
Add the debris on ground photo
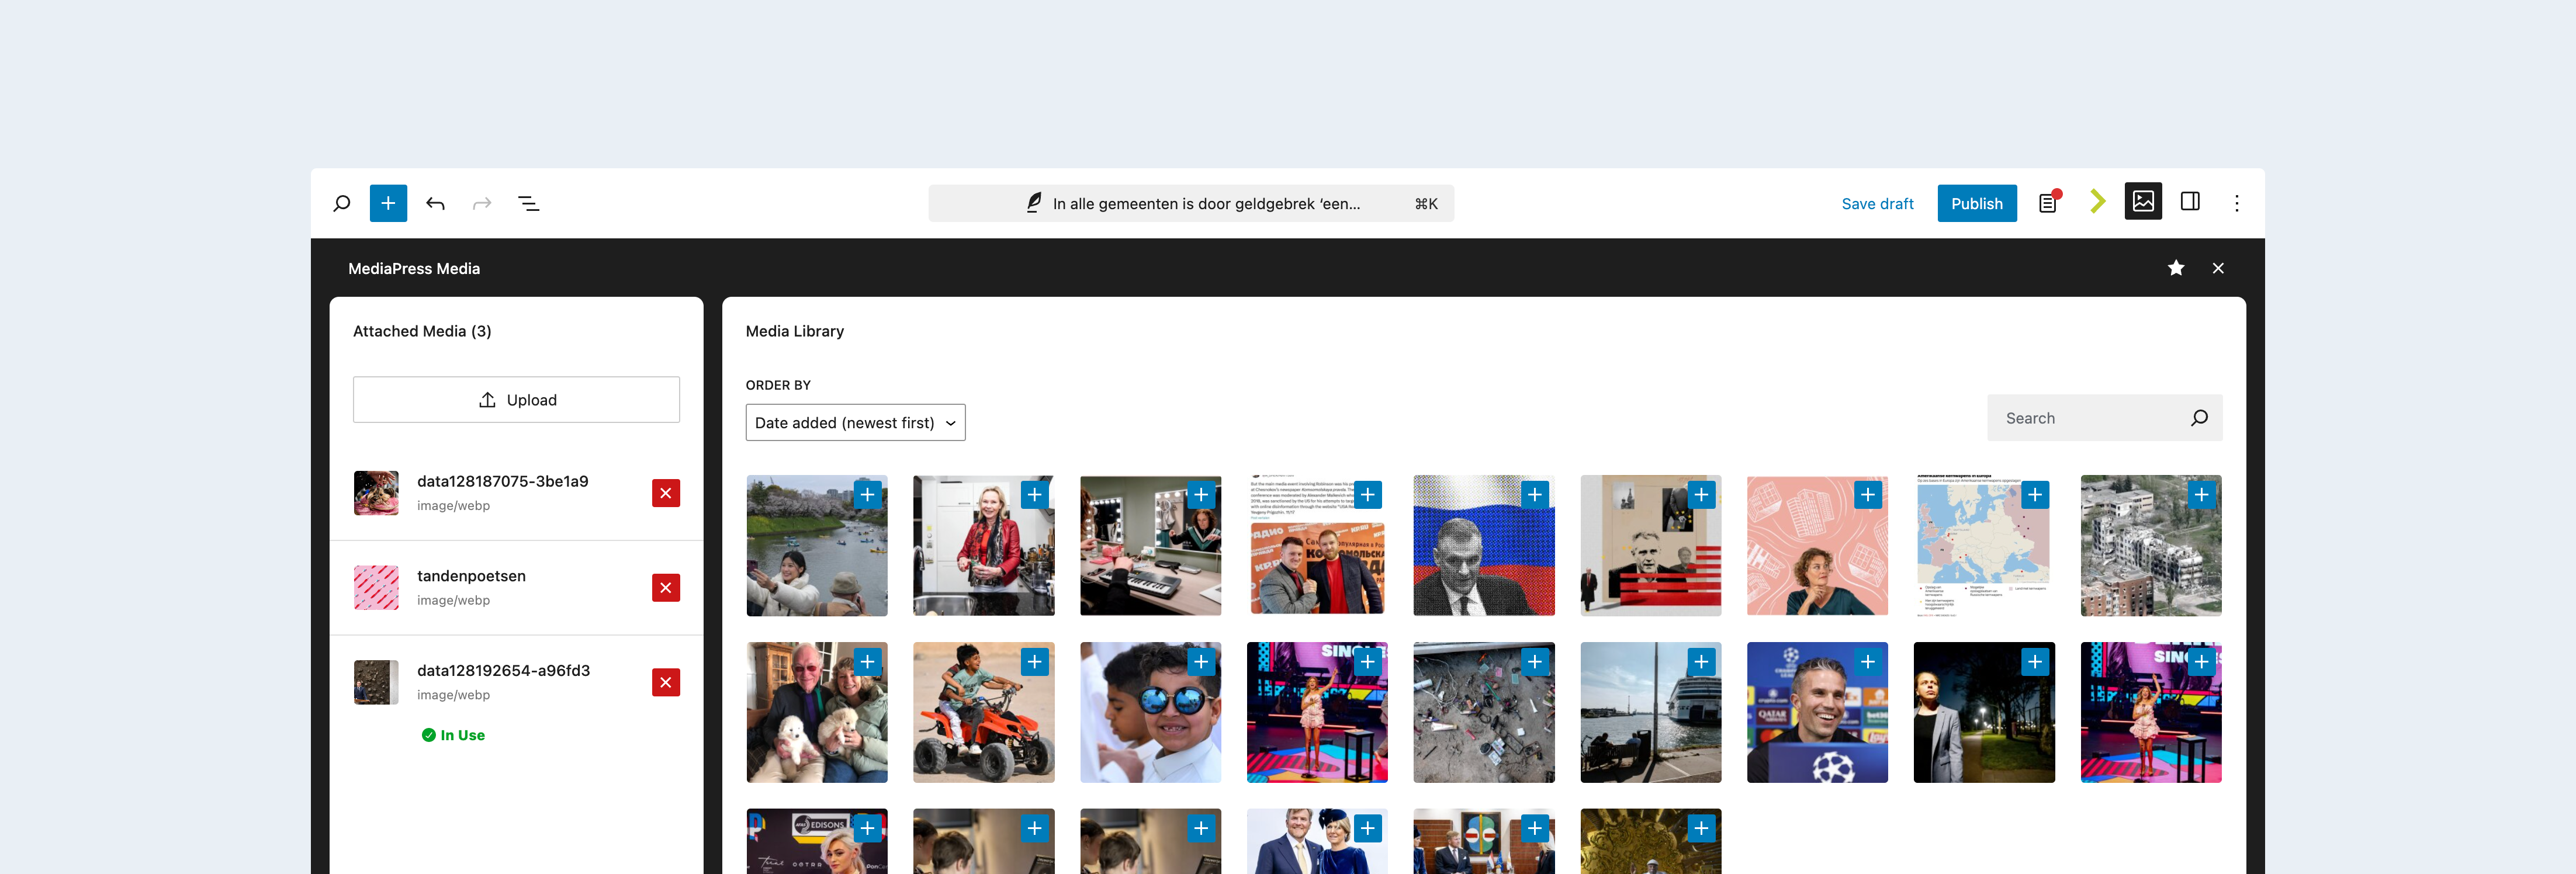(x=1535, y=662)
